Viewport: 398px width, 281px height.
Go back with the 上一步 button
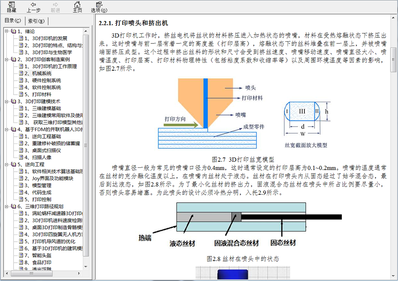coord(33,7)
